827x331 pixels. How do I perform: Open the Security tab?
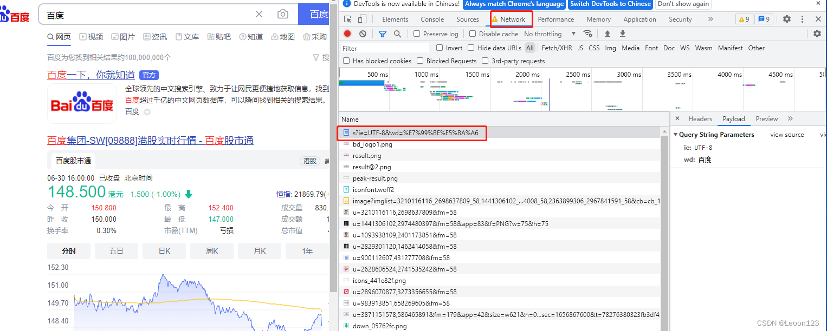[680, 19]
